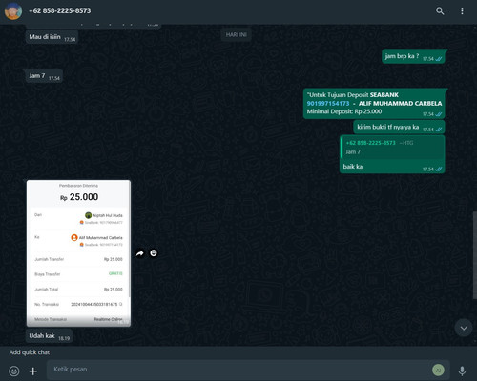Select incoming message 'Jam 7'
This screenshot has height=381, width=477.
pos(44,76)
